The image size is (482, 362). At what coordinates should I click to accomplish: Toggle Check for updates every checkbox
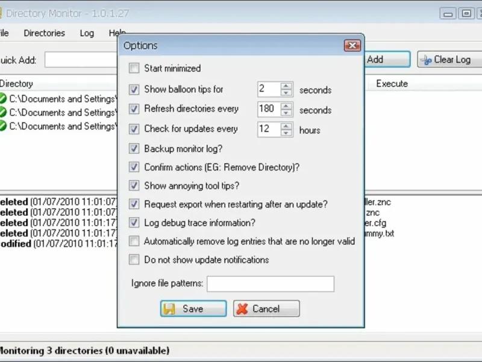[x=134, y=129]
